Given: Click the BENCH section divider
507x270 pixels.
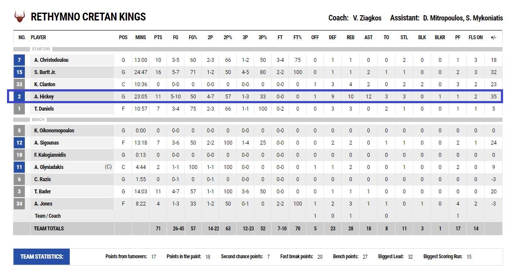Looking at the screenshot, I should 258,120.
